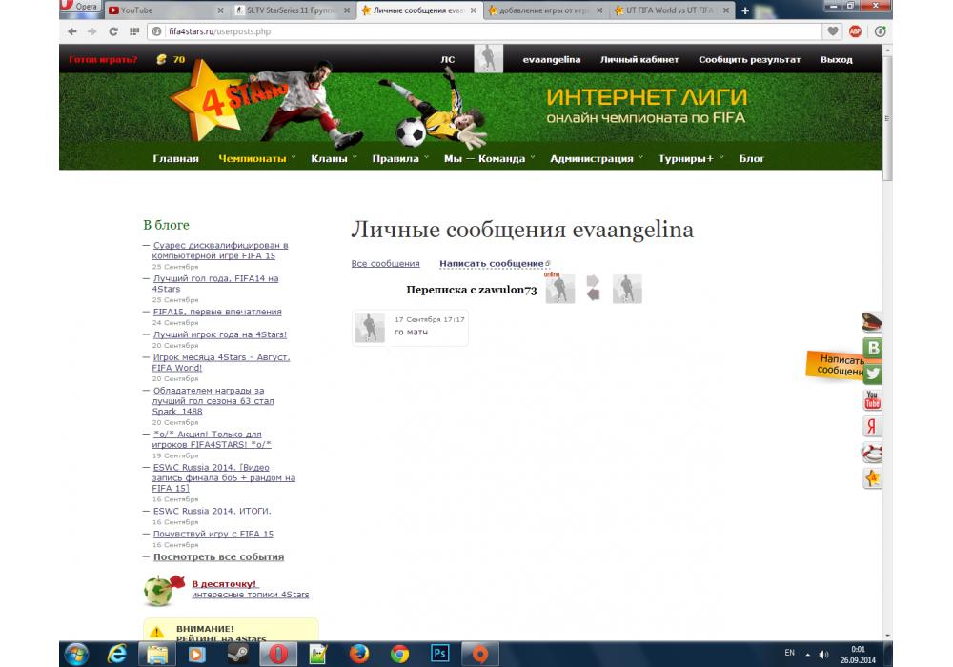The height and width of the screenshot is (667, 953).
Task: Click the lifebuoy help icon
Action: pos(872,453)
